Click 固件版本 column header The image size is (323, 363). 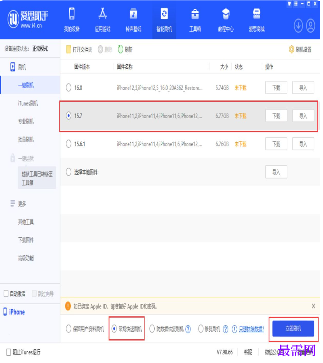point(82,67)
